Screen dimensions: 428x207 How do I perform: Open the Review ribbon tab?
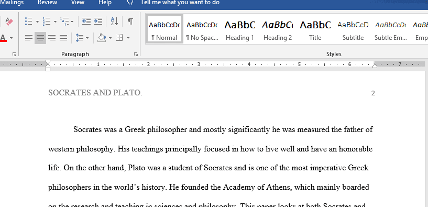tap(48, 3)
